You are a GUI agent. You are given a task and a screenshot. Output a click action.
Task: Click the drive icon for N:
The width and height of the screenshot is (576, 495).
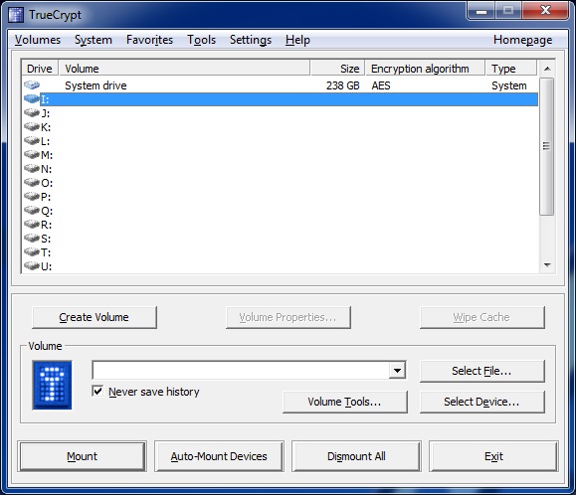tap(32, 169)
